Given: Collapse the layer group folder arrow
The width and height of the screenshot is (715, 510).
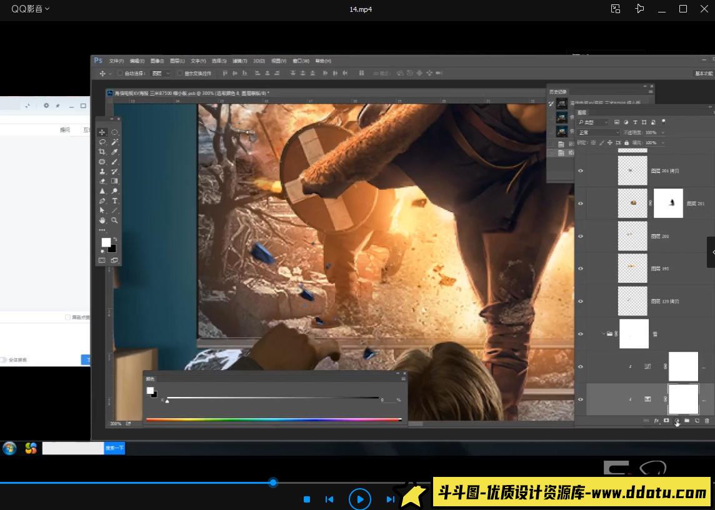Looking at the screenshot, I should (604, 334).
